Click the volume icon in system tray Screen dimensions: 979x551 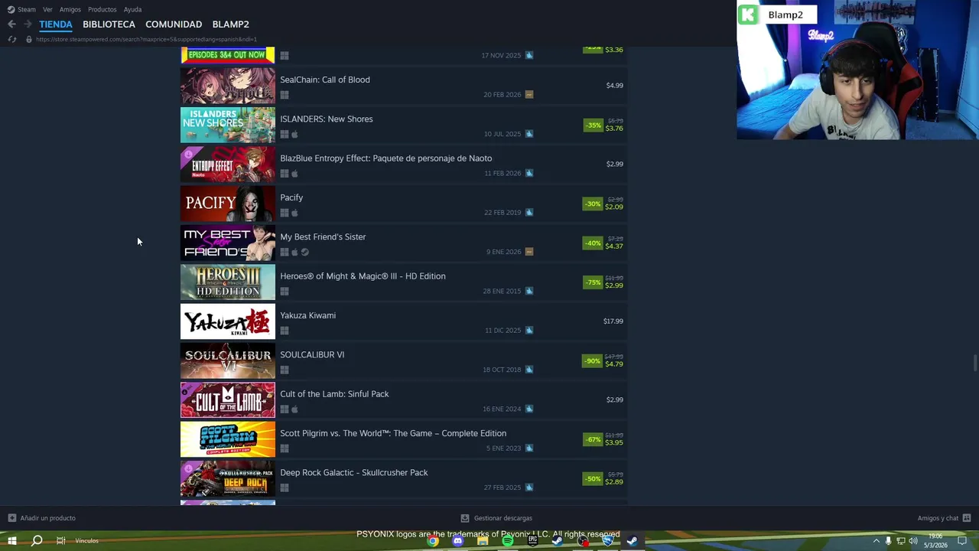click(x=913, y=541)
